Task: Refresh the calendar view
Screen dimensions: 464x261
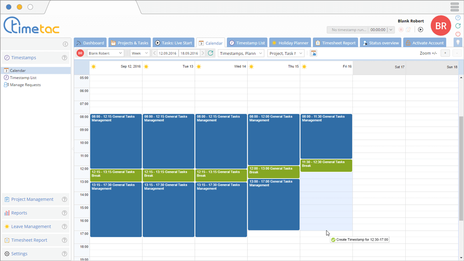Action: click(210, 53)
